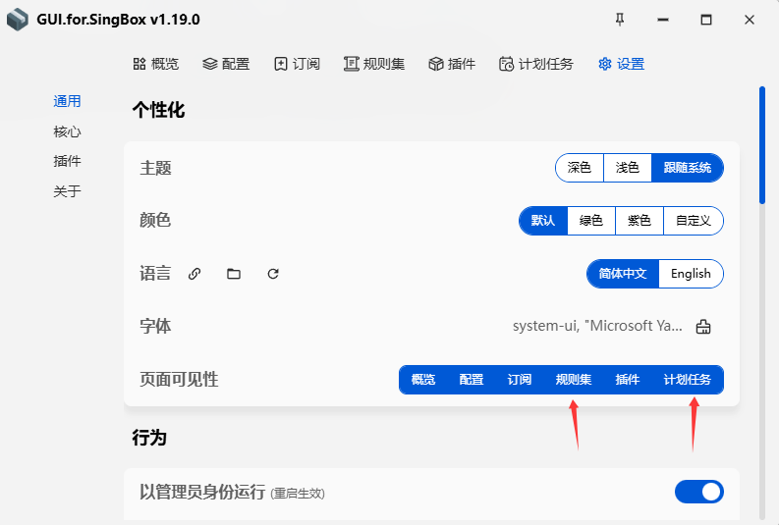Open 插件 in the settings sidebar

(x=67, y=161)
